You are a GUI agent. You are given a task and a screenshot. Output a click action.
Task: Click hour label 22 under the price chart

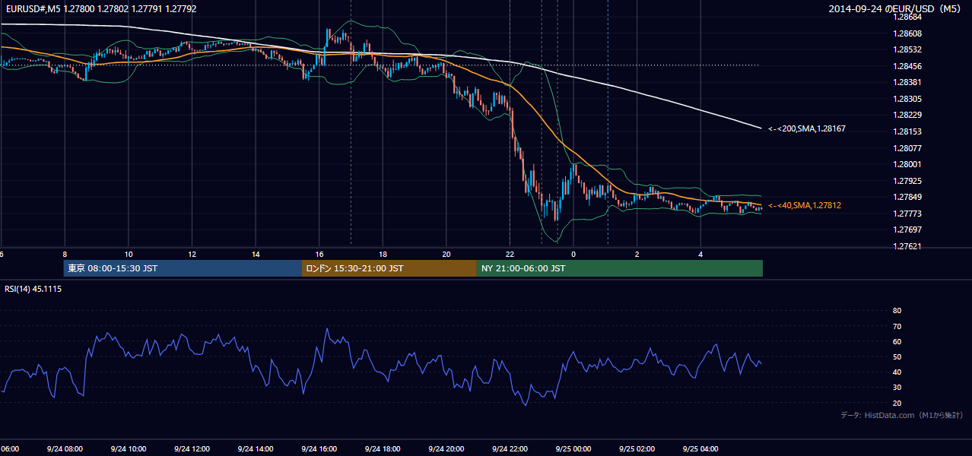tap(510, 254)
